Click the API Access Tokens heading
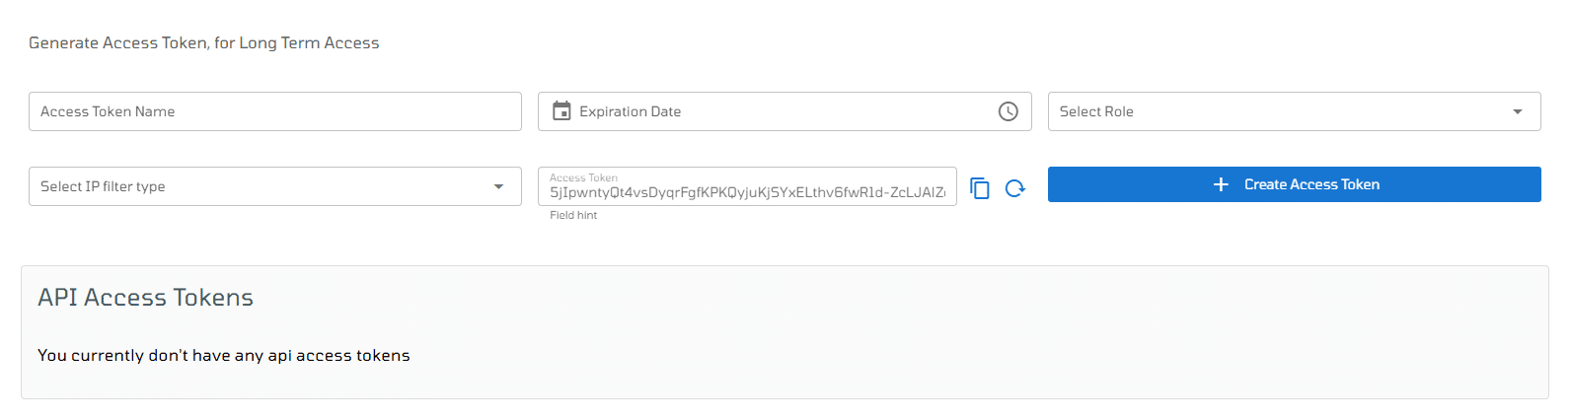 [x=145, y=298]
